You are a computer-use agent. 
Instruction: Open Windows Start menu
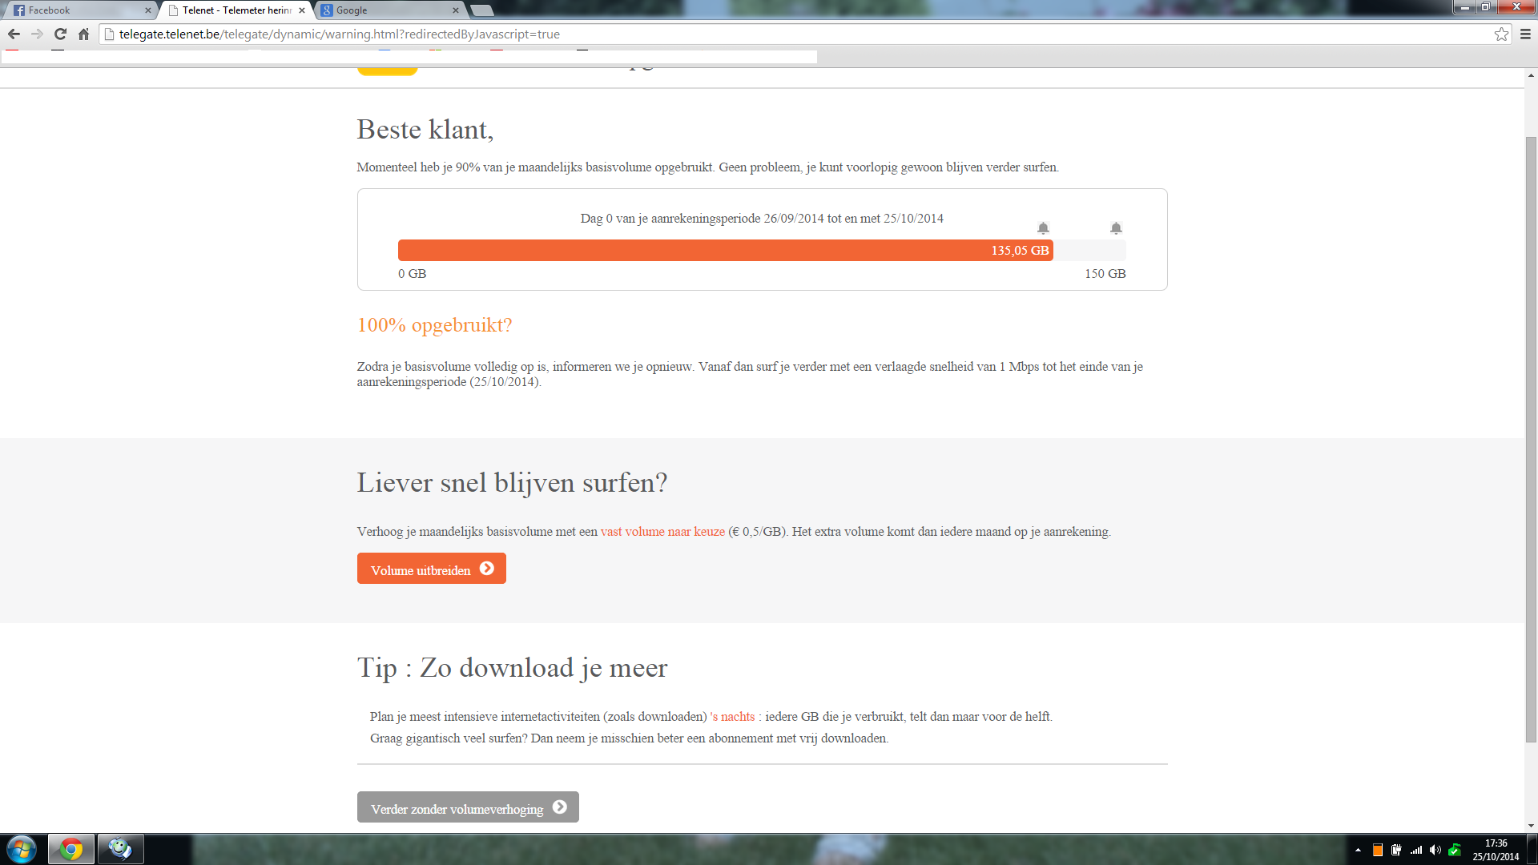point(22,849)
